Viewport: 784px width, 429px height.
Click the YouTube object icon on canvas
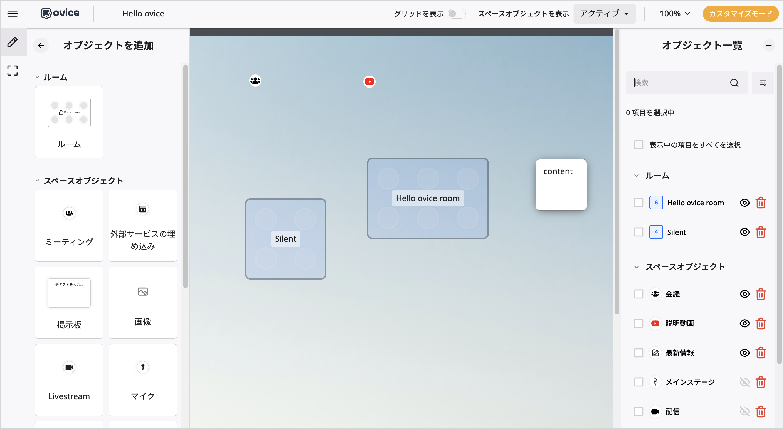click(x=369, y=82)
